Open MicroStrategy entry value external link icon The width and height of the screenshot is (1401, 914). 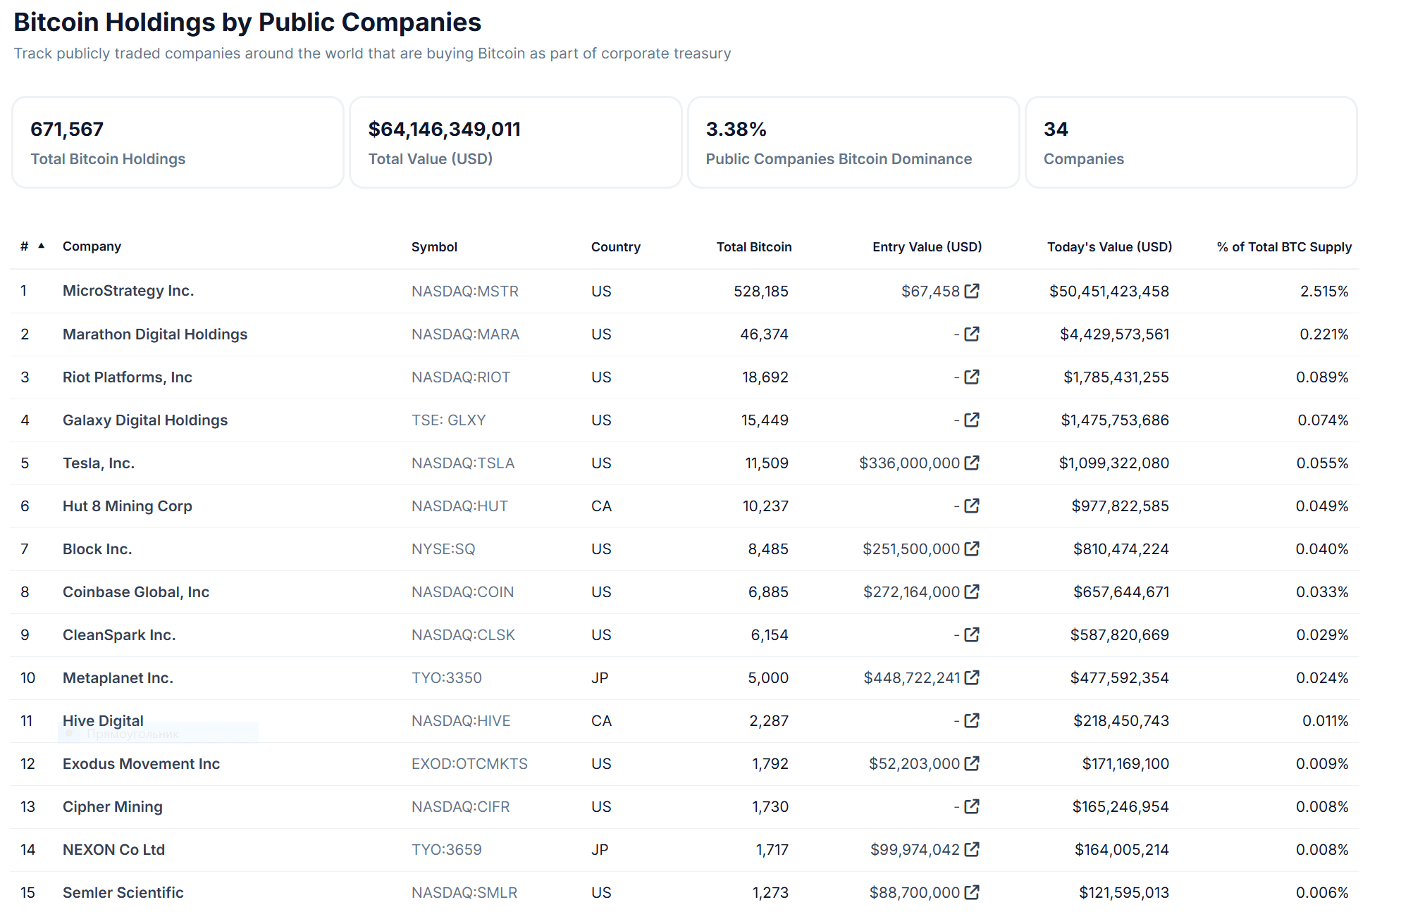972,291
